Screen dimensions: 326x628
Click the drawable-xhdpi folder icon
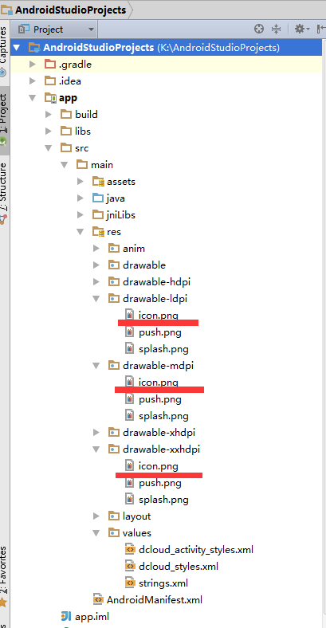(114, 433)
